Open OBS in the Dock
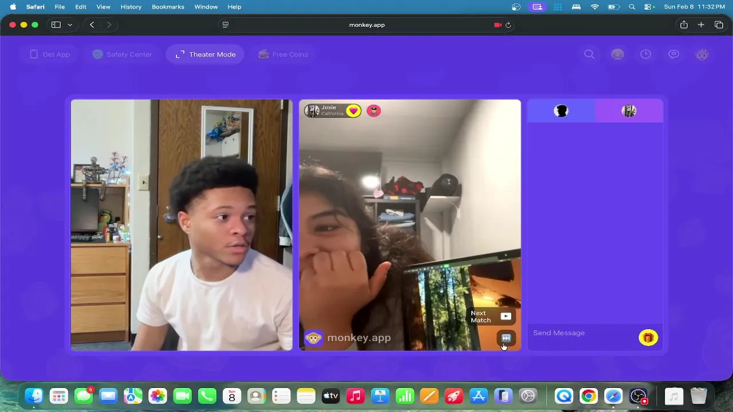This screenshot has height=412, width=733. pos(638,396)
